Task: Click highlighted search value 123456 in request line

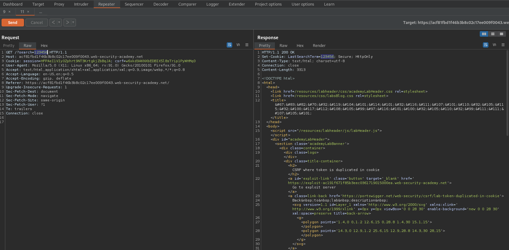Action: 41,52
